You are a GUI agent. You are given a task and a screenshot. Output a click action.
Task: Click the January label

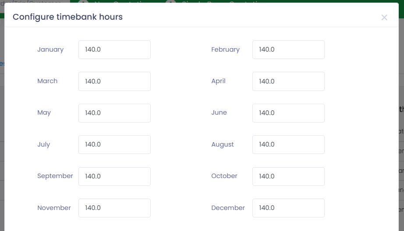coord(50,49)
